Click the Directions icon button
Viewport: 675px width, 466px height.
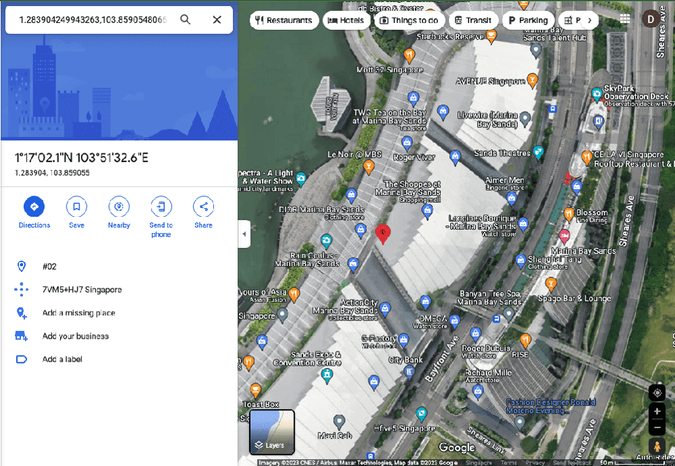tap(34, 207)
